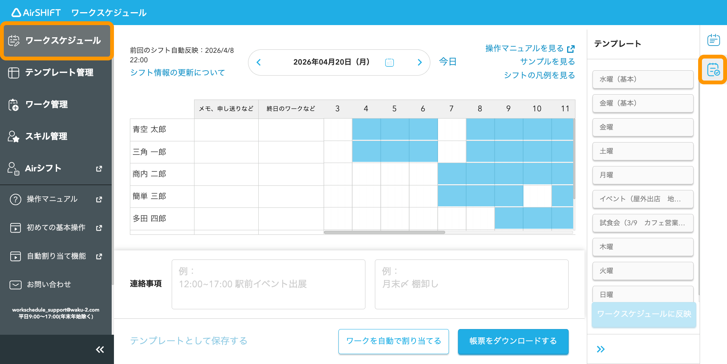Click the external link icon beside 自動割り当て機能
Image resolution: width=727 pixels, height=364 pixels.
pyautogui.click(x=99, y=256)
